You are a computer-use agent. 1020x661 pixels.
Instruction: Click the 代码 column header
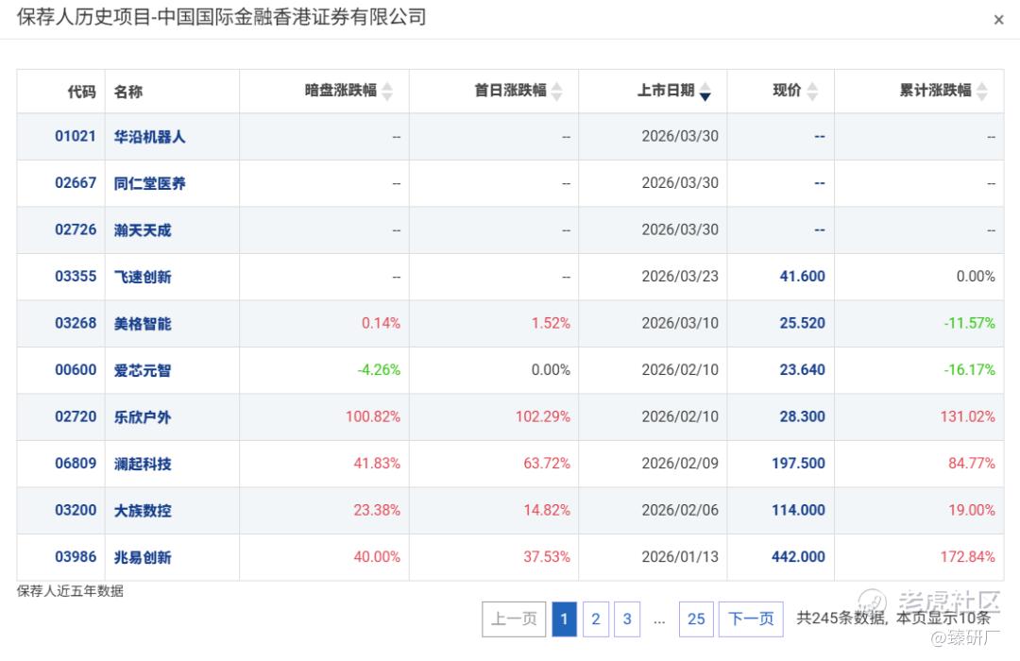tap(81, 92)
